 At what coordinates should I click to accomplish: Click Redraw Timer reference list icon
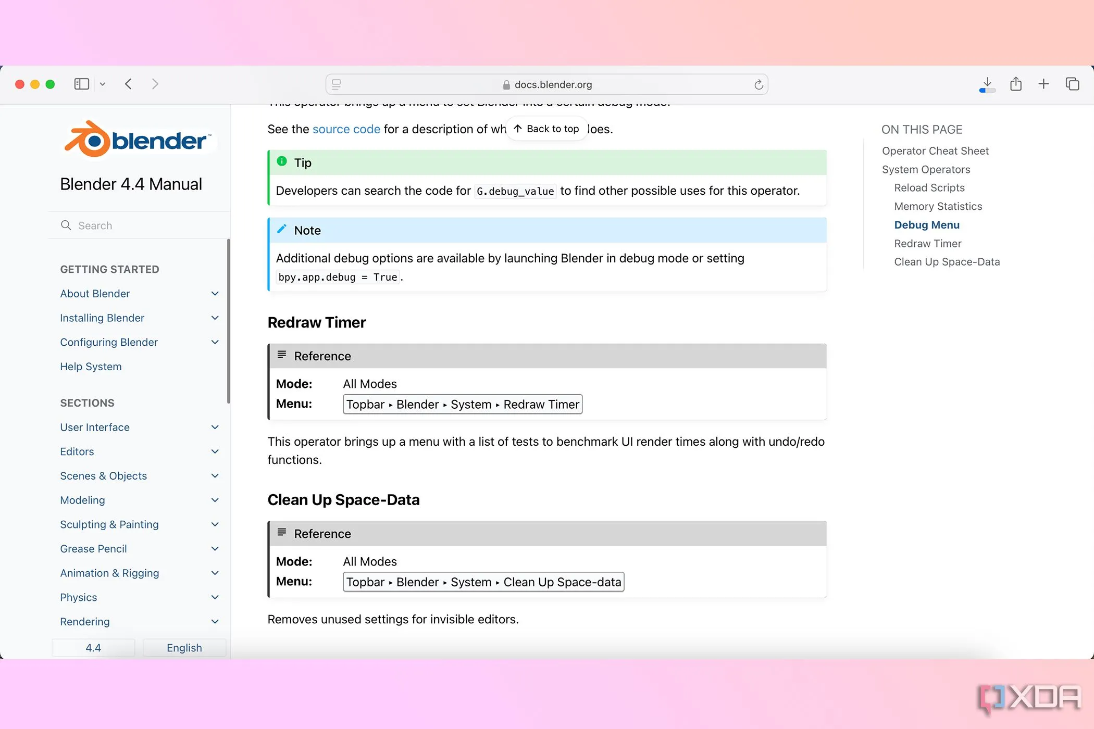coord(282,355)
